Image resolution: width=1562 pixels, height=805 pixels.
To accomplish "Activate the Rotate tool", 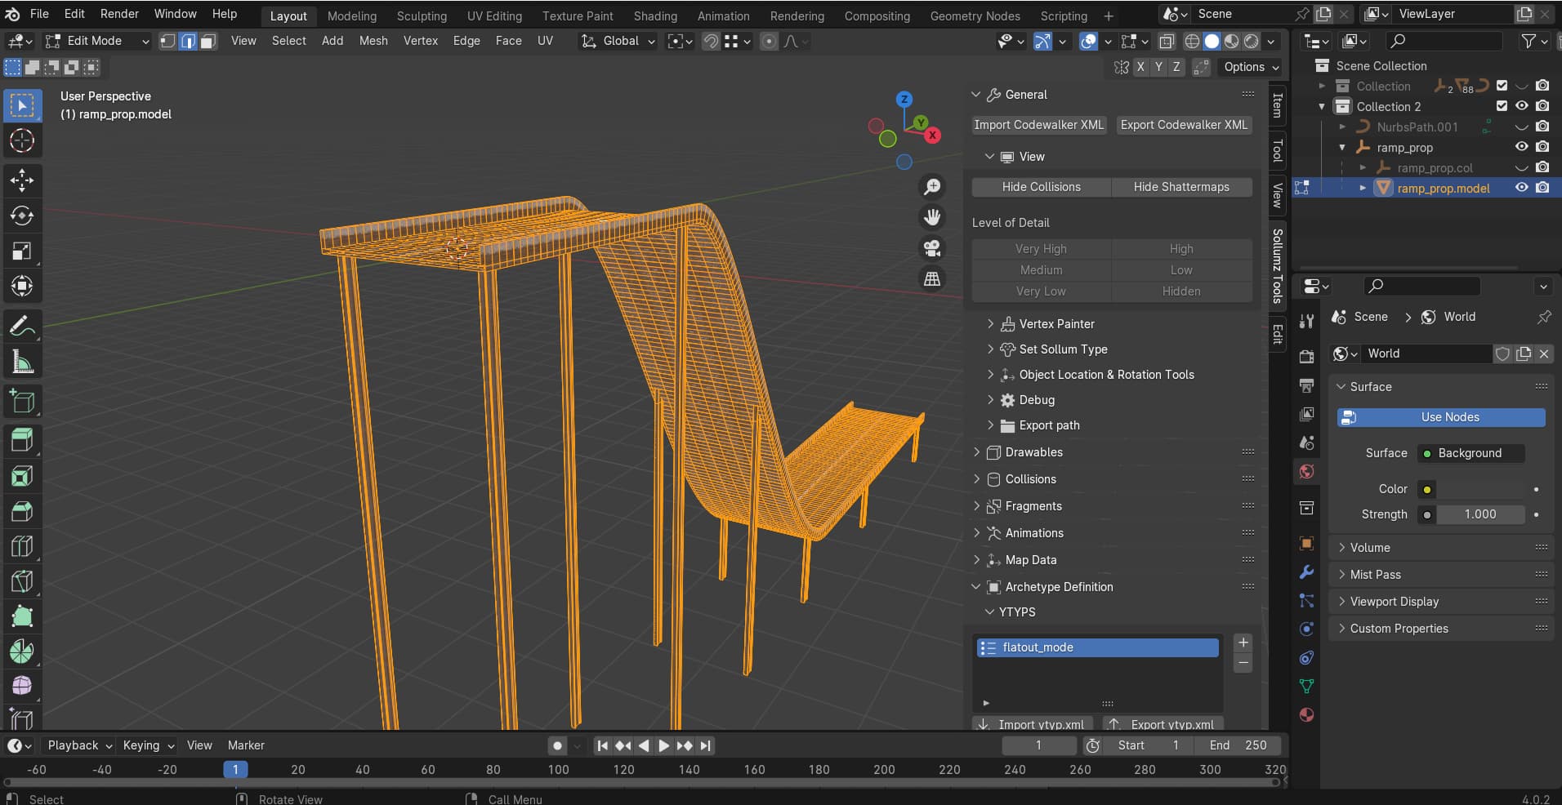I will (22, 216).
